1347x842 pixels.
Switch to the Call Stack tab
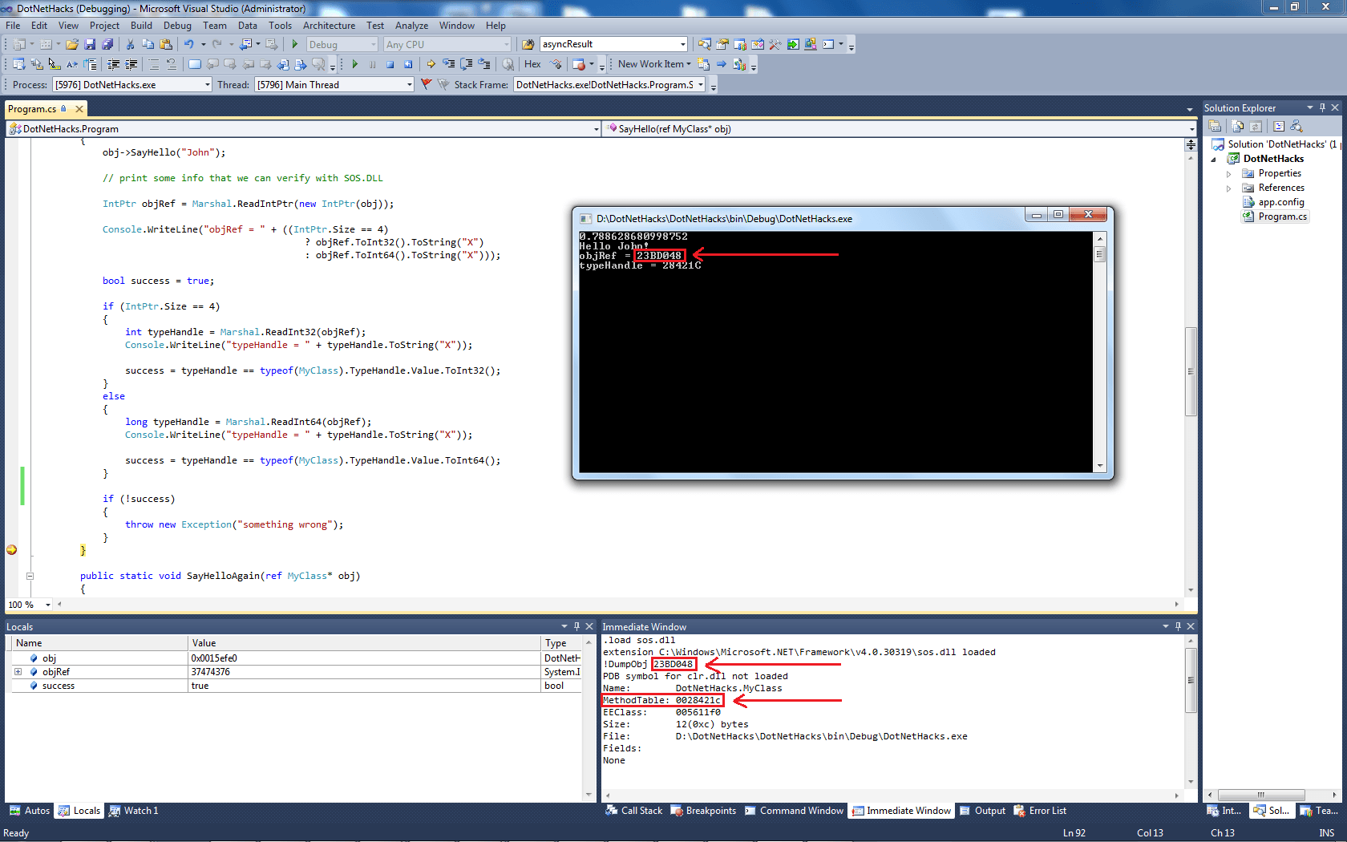point(634,811)
